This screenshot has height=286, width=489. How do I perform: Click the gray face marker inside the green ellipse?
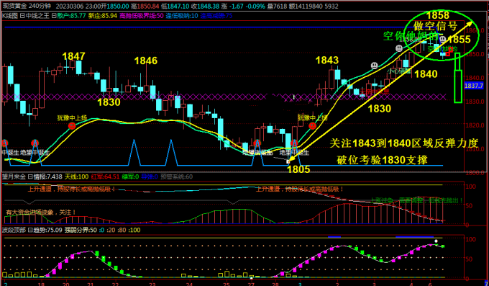pos(442,40)
